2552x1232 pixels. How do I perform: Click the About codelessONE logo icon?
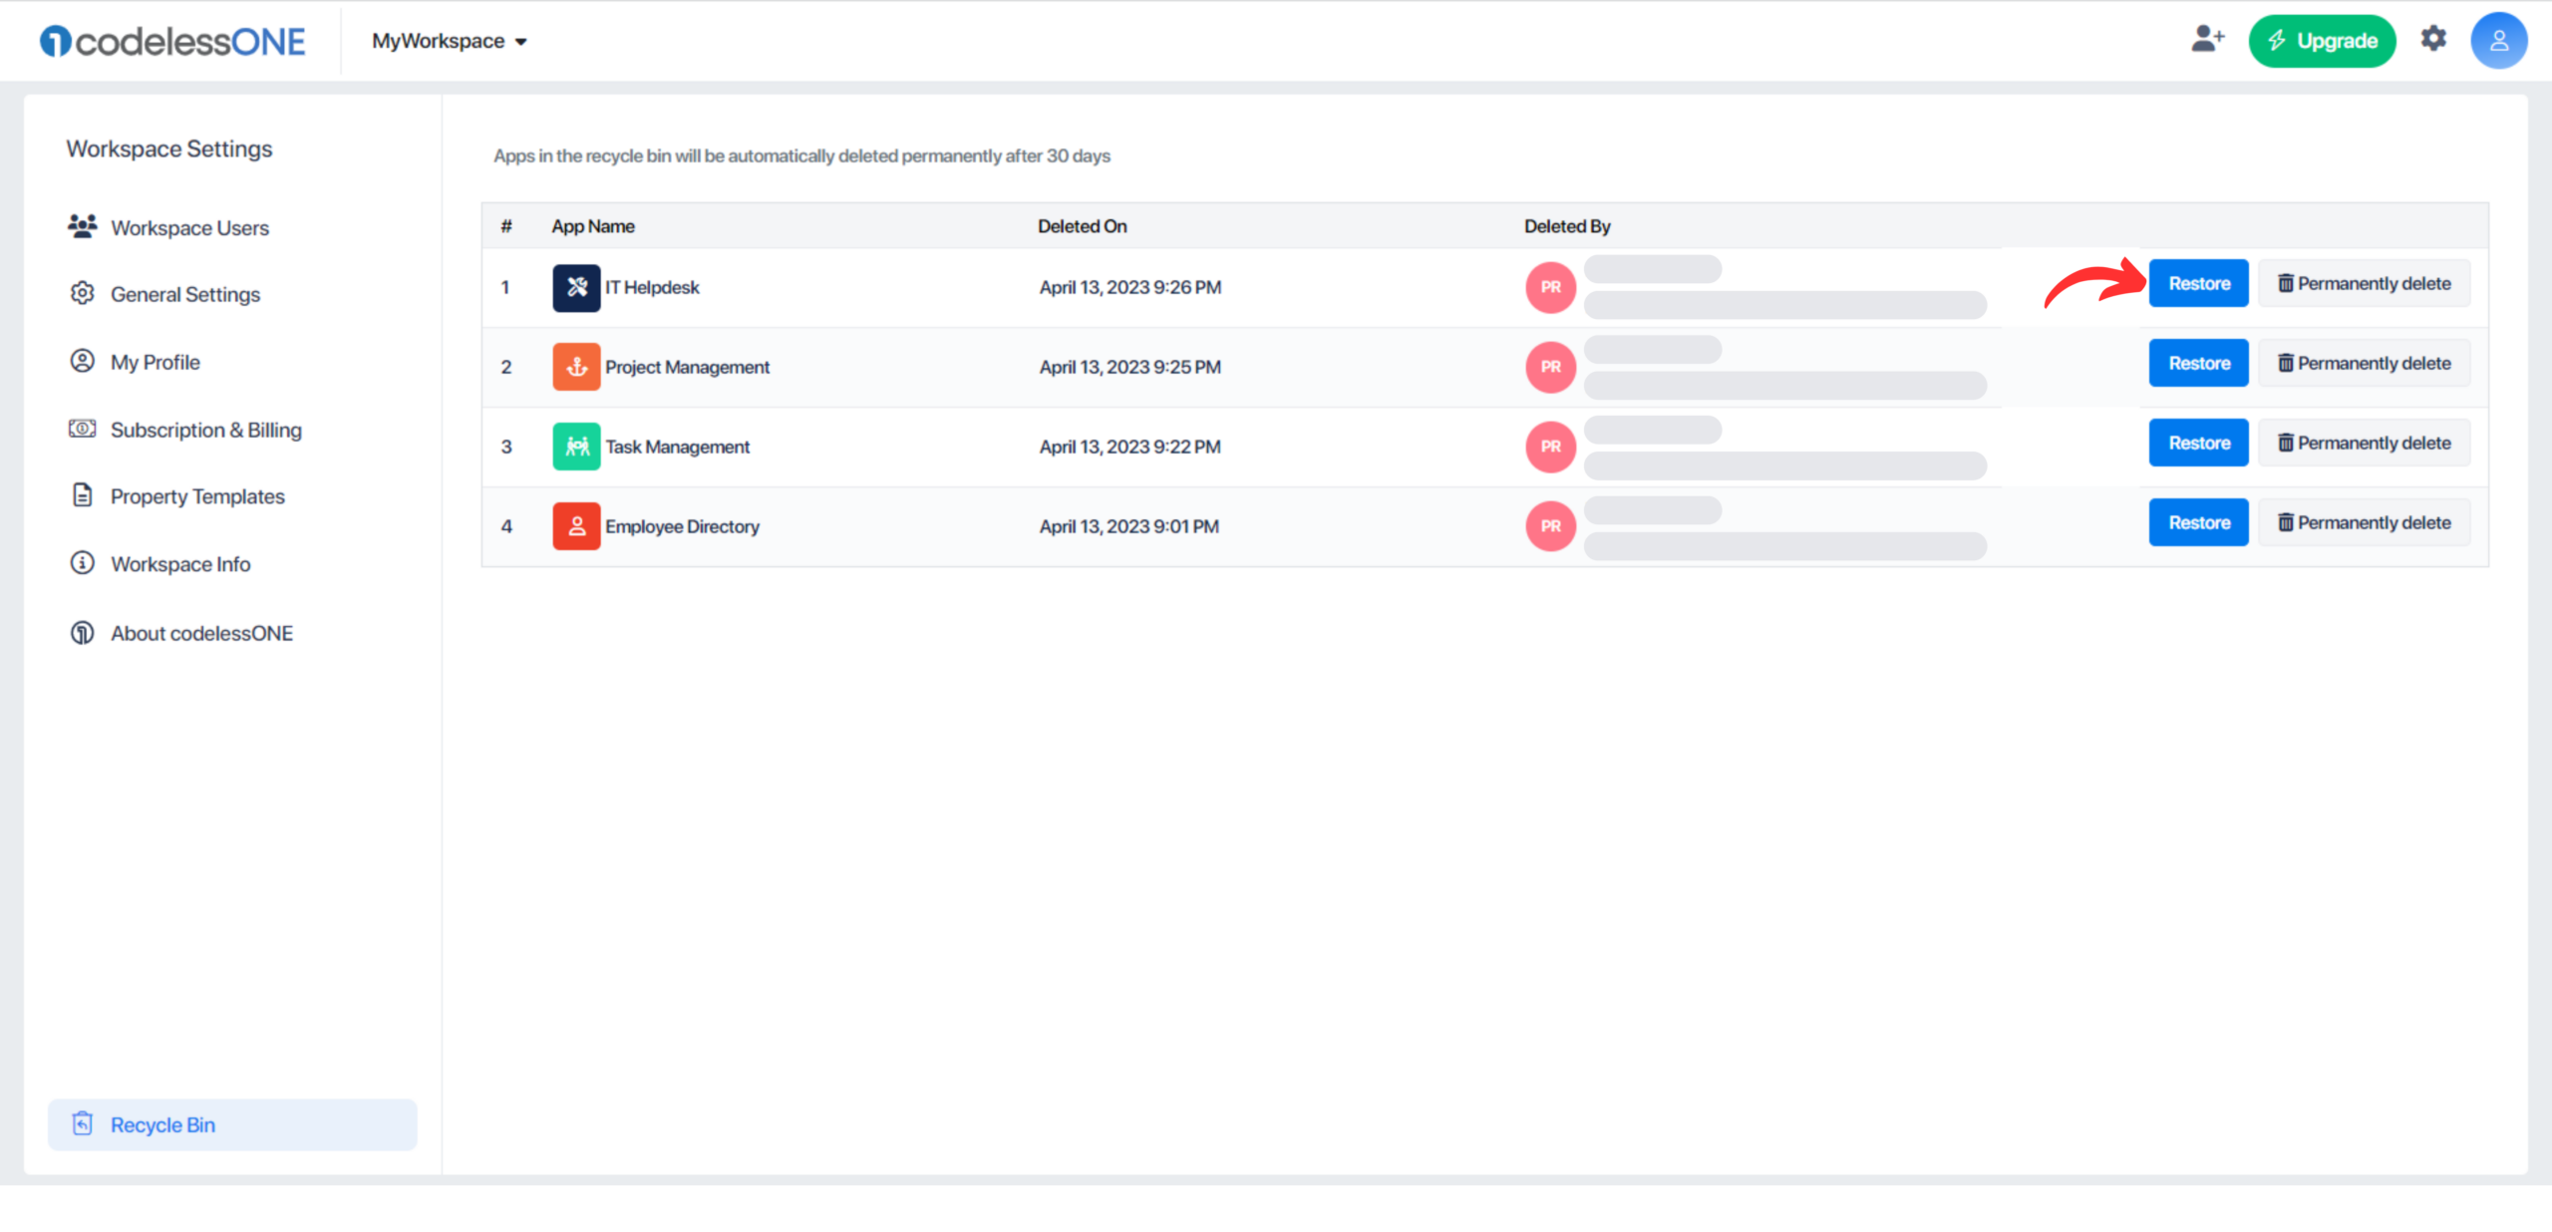click(83, 632)
